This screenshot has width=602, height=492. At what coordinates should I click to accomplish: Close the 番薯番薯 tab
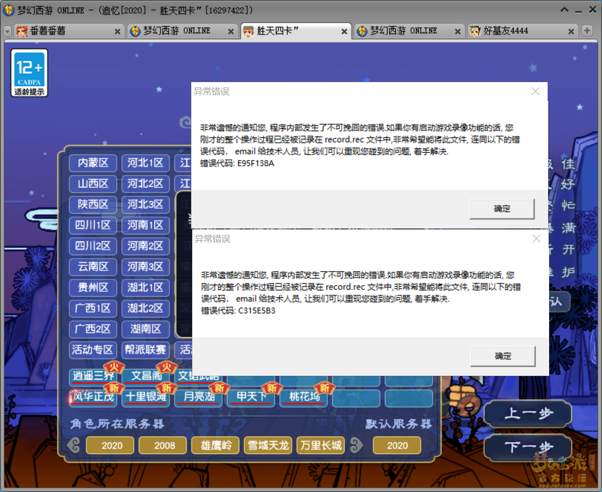pyautogui.click(x=117, y=31)
